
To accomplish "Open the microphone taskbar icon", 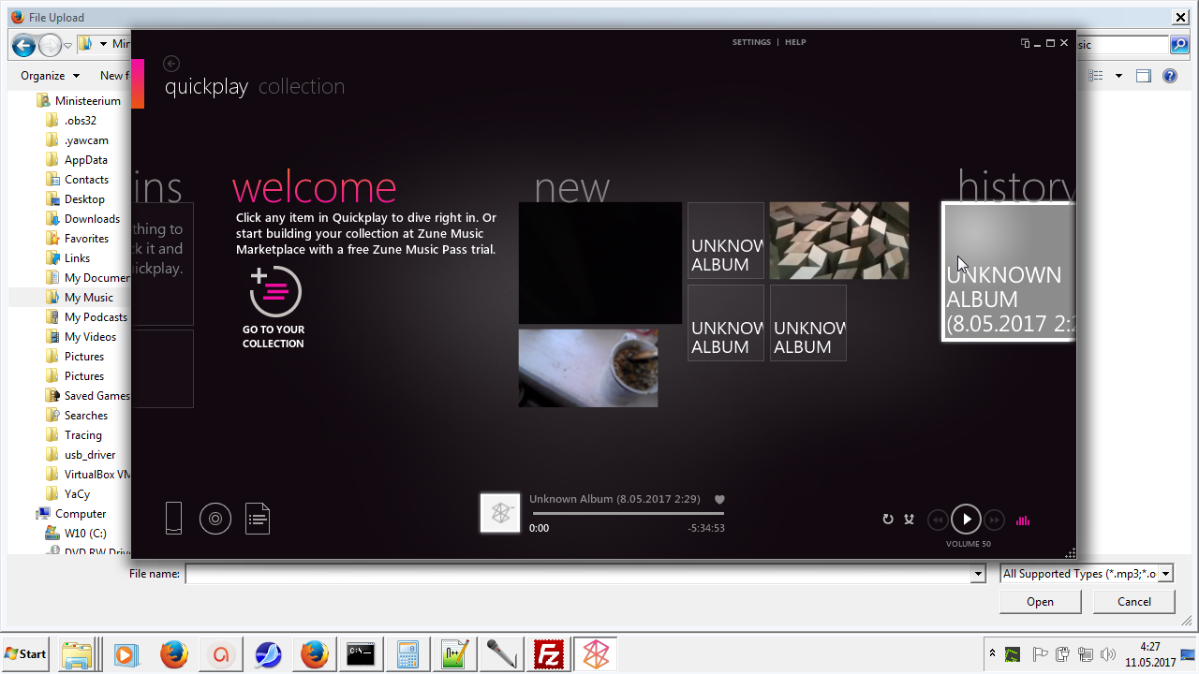I will 501,654.
